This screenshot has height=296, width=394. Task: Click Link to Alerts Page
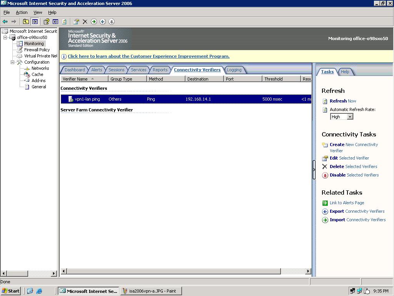(x=347, y=203)
